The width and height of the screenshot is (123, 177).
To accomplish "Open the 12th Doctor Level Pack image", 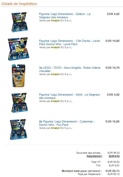I will coord(19,49).
